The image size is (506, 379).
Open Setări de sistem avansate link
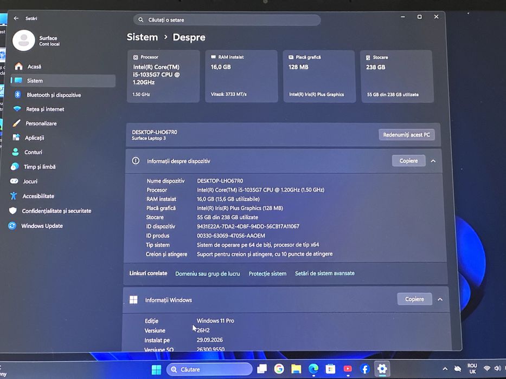coord(325,273)
